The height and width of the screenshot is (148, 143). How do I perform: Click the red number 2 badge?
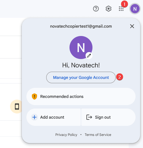(120, 77)
